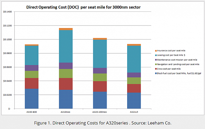Select the purple Maintenance cost legend swatch
Viewport: 205px width, 129px height.
(156, 60)
